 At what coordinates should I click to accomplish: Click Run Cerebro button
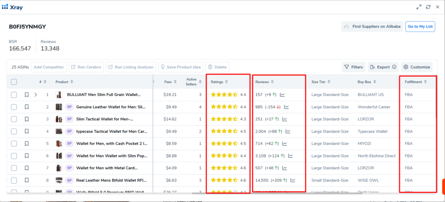click(x=86, y=67)
